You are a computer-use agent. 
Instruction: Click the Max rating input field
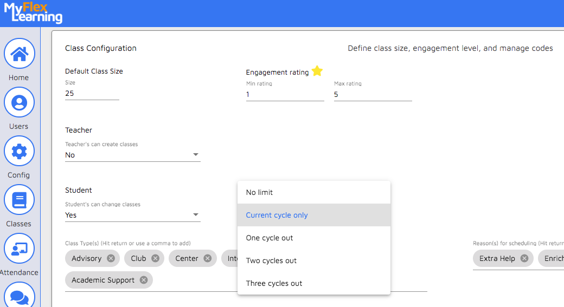coord(373,94)
